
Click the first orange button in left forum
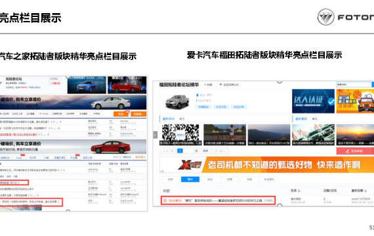click(121, 114)
